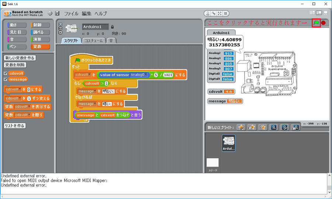Image resolution: width=332 pixels, height=199 pixels.
Task: Select the Arduino sprite thumbnail
Action: [228, 143]
